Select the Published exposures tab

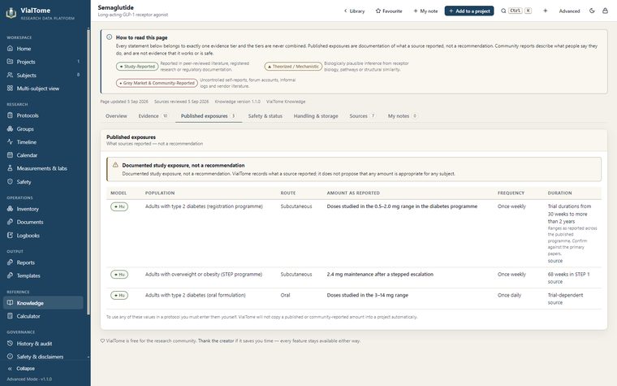208,115
